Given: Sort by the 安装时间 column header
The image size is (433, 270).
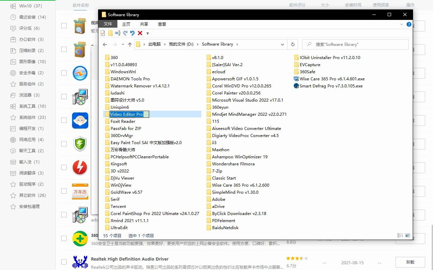Looking at the screenshot, I should (x=353, y=5).
